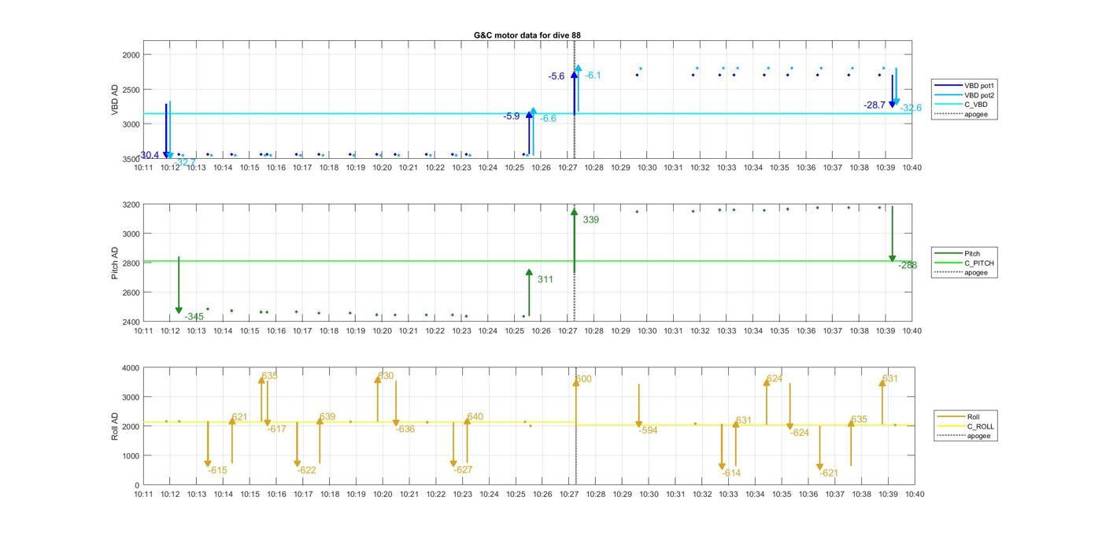Viewport: 1102px width, 545px height.
Task: Click the '-6.6' VBD arrow label
Action: tap(548, 119)
